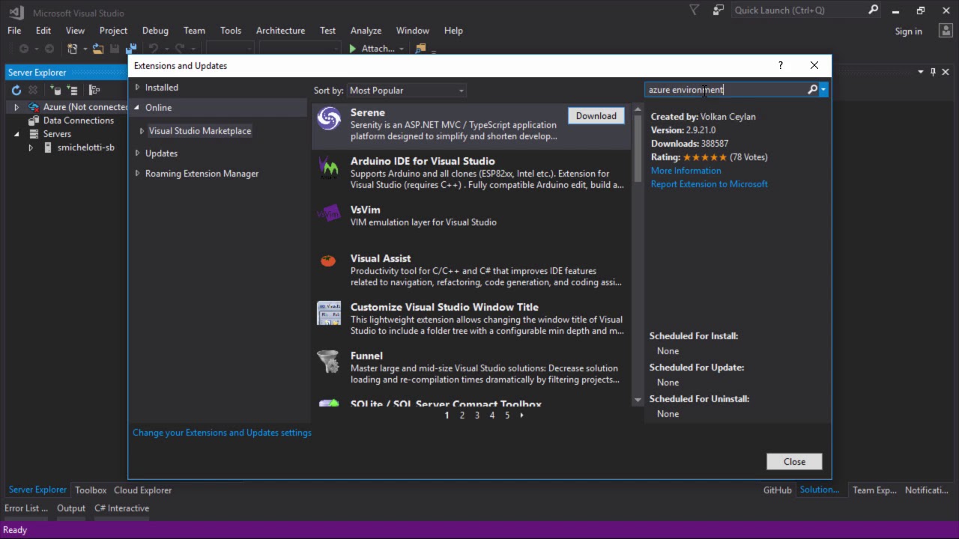
Task: Click the Send Feedback icon in title bar
Action: [719, 10]
